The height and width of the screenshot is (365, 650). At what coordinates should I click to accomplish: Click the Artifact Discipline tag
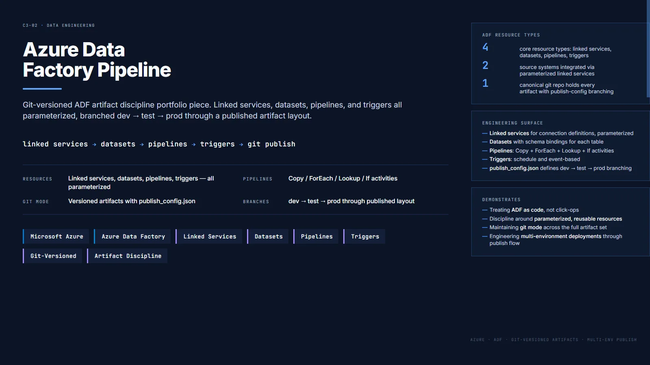click(x=127, y=256)
